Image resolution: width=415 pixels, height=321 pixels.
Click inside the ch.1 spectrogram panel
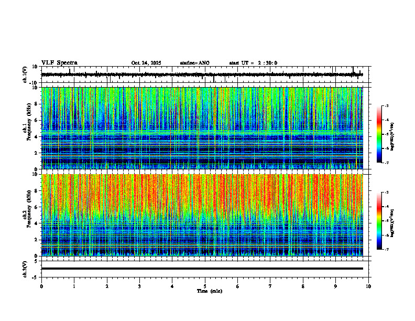[202, 128]
